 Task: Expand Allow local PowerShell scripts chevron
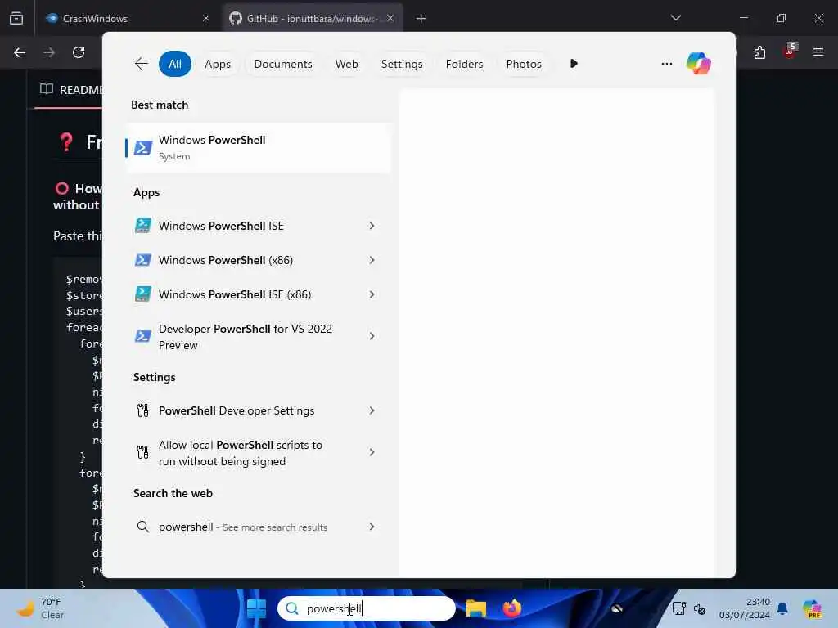372,452
